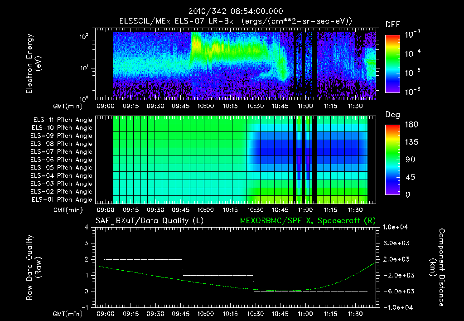
Task: Click the 45 tick on Deg scale
Action: click(x=410, y=177)
